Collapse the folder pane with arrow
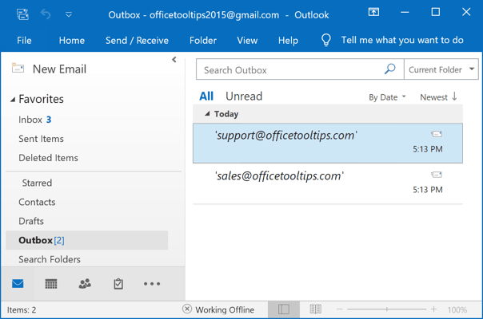 (174, 60)
